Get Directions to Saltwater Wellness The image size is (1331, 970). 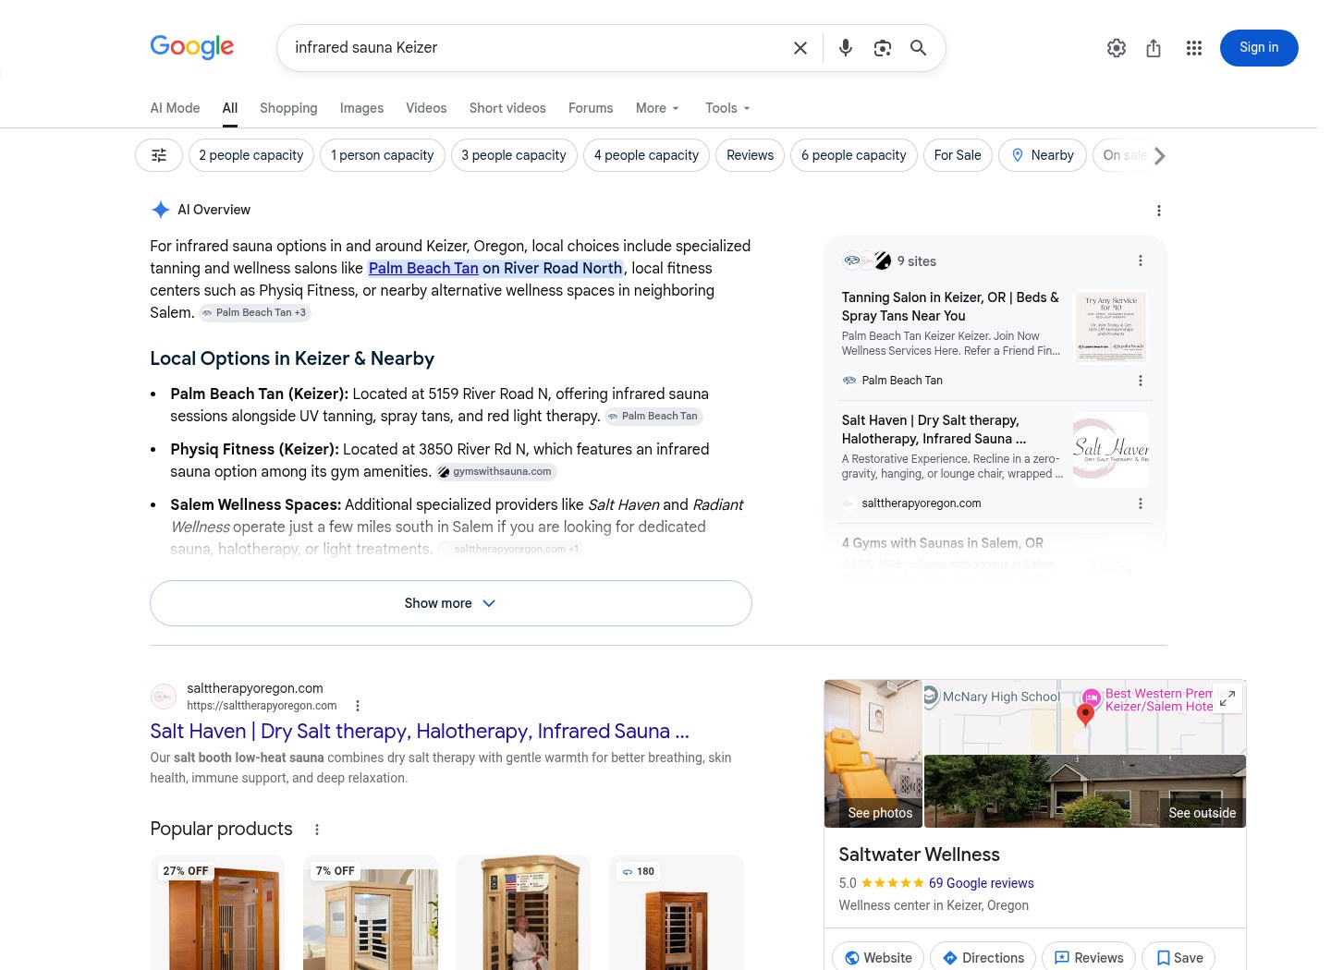click(983, 958)
